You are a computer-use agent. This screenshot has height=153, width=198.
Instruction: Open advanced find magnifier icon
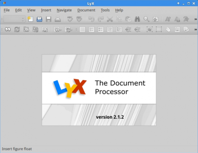pyautogui.click(x=146, y=19)
